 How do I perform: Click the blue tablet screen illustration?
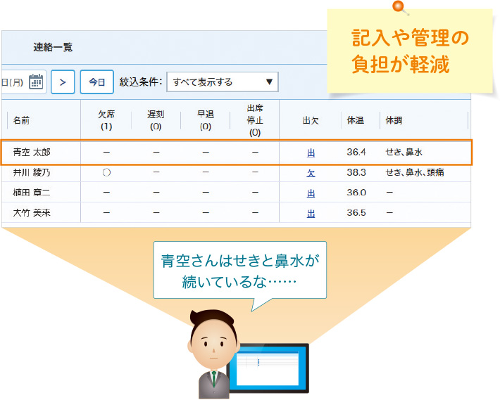coord(268,368)
